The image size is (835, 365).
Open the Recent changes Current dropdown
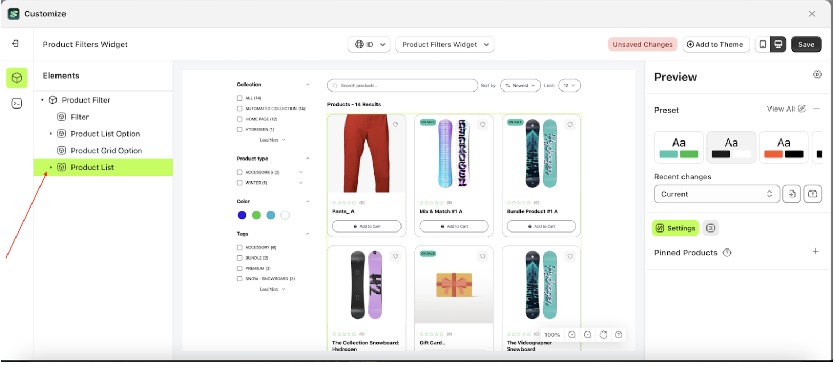pyautogui.click(x=717, y=194)
